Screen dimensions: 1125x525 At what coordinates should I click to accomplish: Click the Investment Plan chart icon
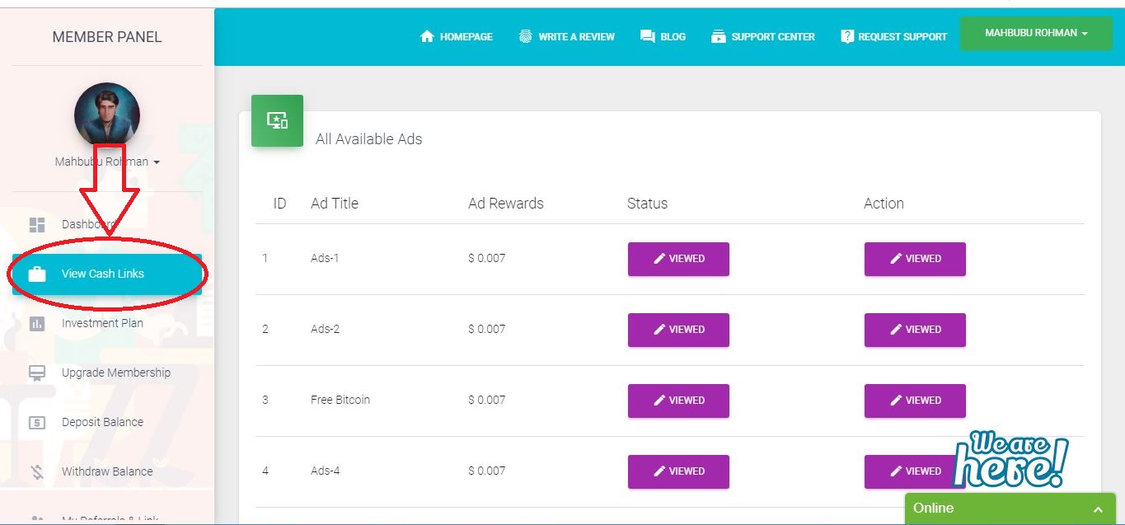(x=37, y=324)
